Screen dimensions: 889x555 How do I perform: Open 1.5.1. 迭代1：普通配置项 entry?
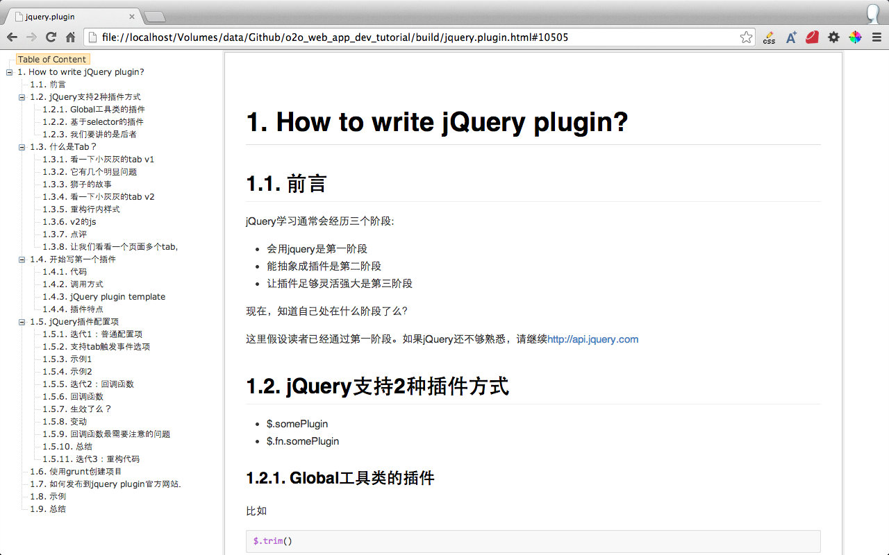(x=92, y=334)
